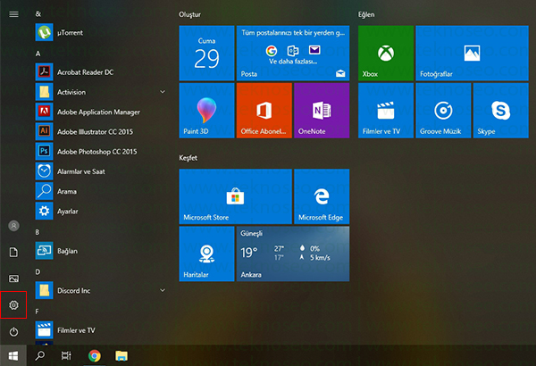This screenshot has height=366, width=536.
Task: Open Task View on the taskbar
Action: (66, 356)
